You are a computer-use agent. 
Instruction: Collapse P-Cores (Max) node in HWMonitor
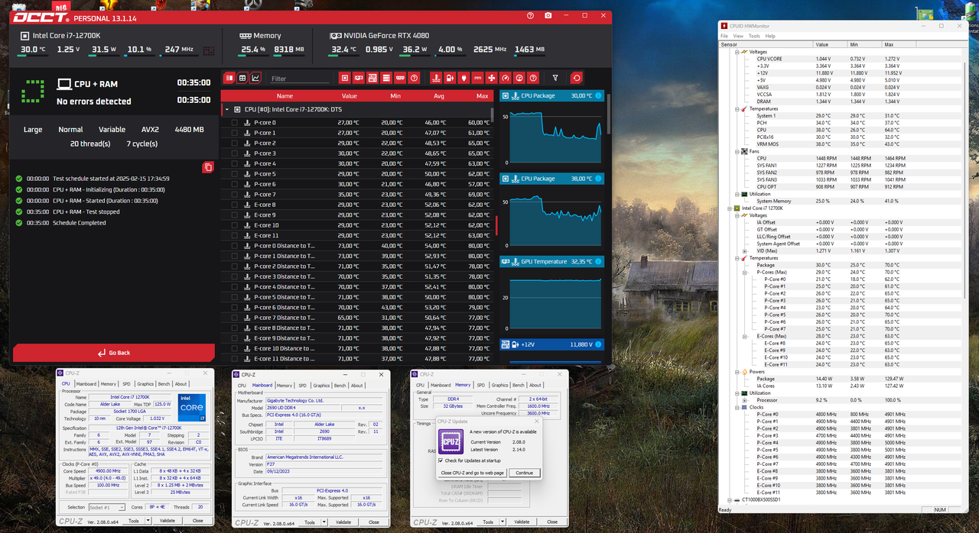point(745,272)
